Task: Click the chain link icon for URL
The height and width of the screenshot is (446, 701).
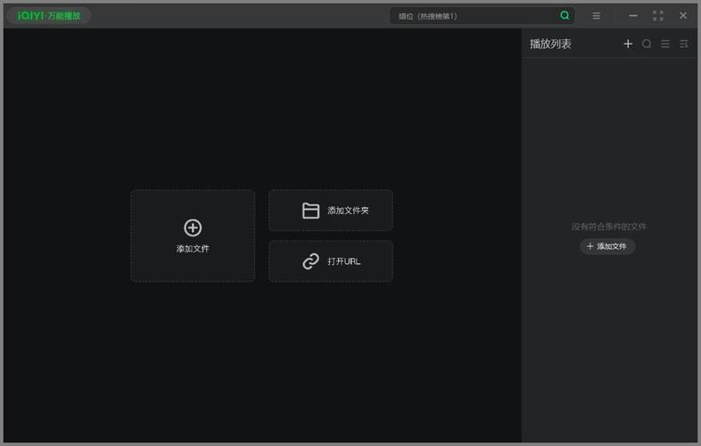Action: [x=310, y=261]
